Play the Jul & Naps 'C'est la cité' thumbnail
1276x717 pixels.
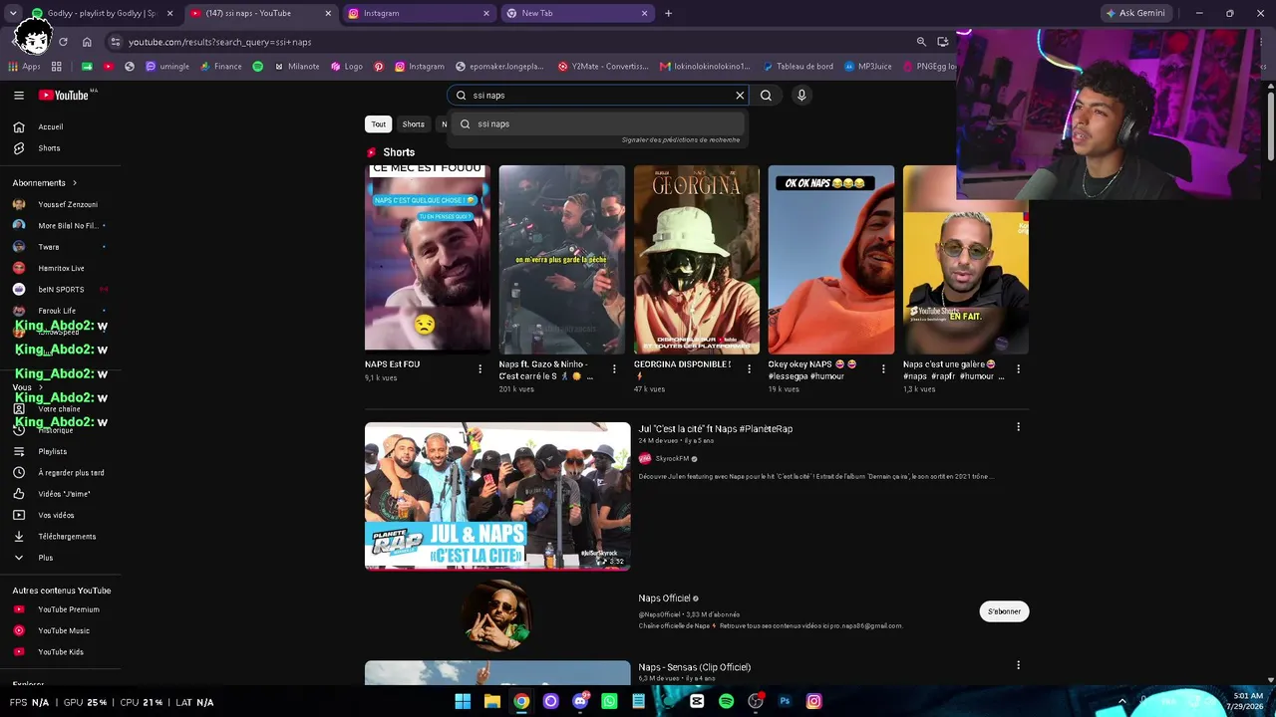[497, 496]
